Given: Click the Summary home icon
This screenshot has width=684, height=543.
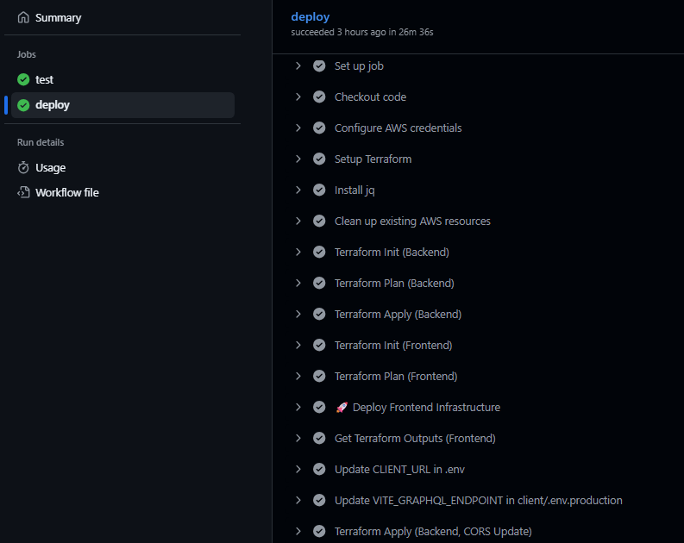Looking at the screenshot, I should point(23,17).
